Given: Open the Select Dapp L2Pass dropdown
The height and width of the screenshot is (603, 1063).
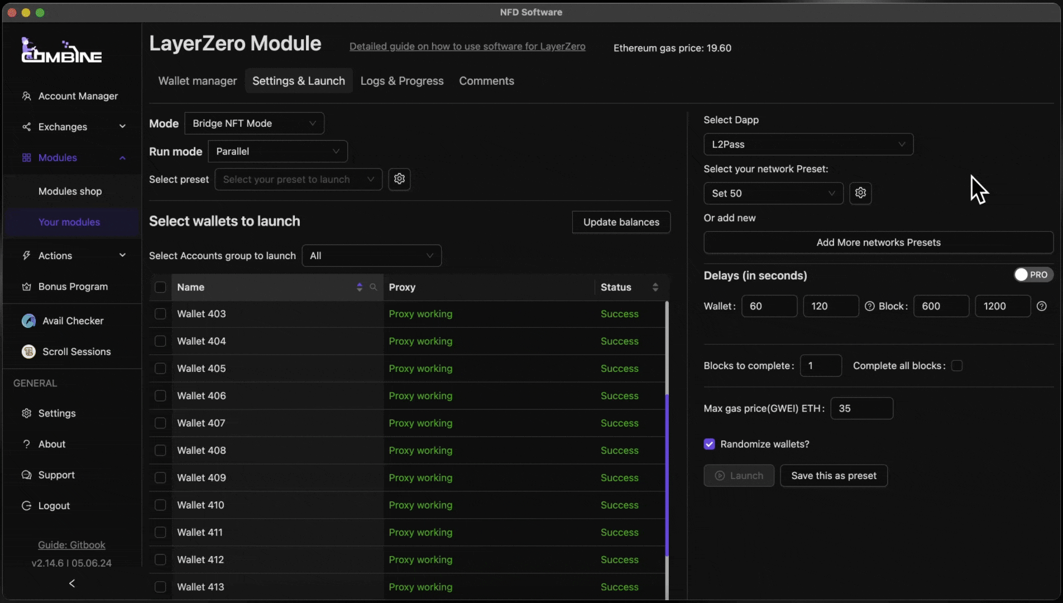Looking at the screenshot, I should tap(808, 145).
